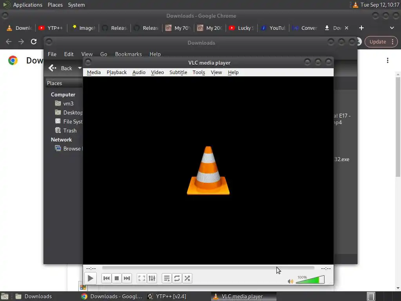The image size is (401, 301).
Task: Reload the Chrome page
Action: click(x=34, y=42)
